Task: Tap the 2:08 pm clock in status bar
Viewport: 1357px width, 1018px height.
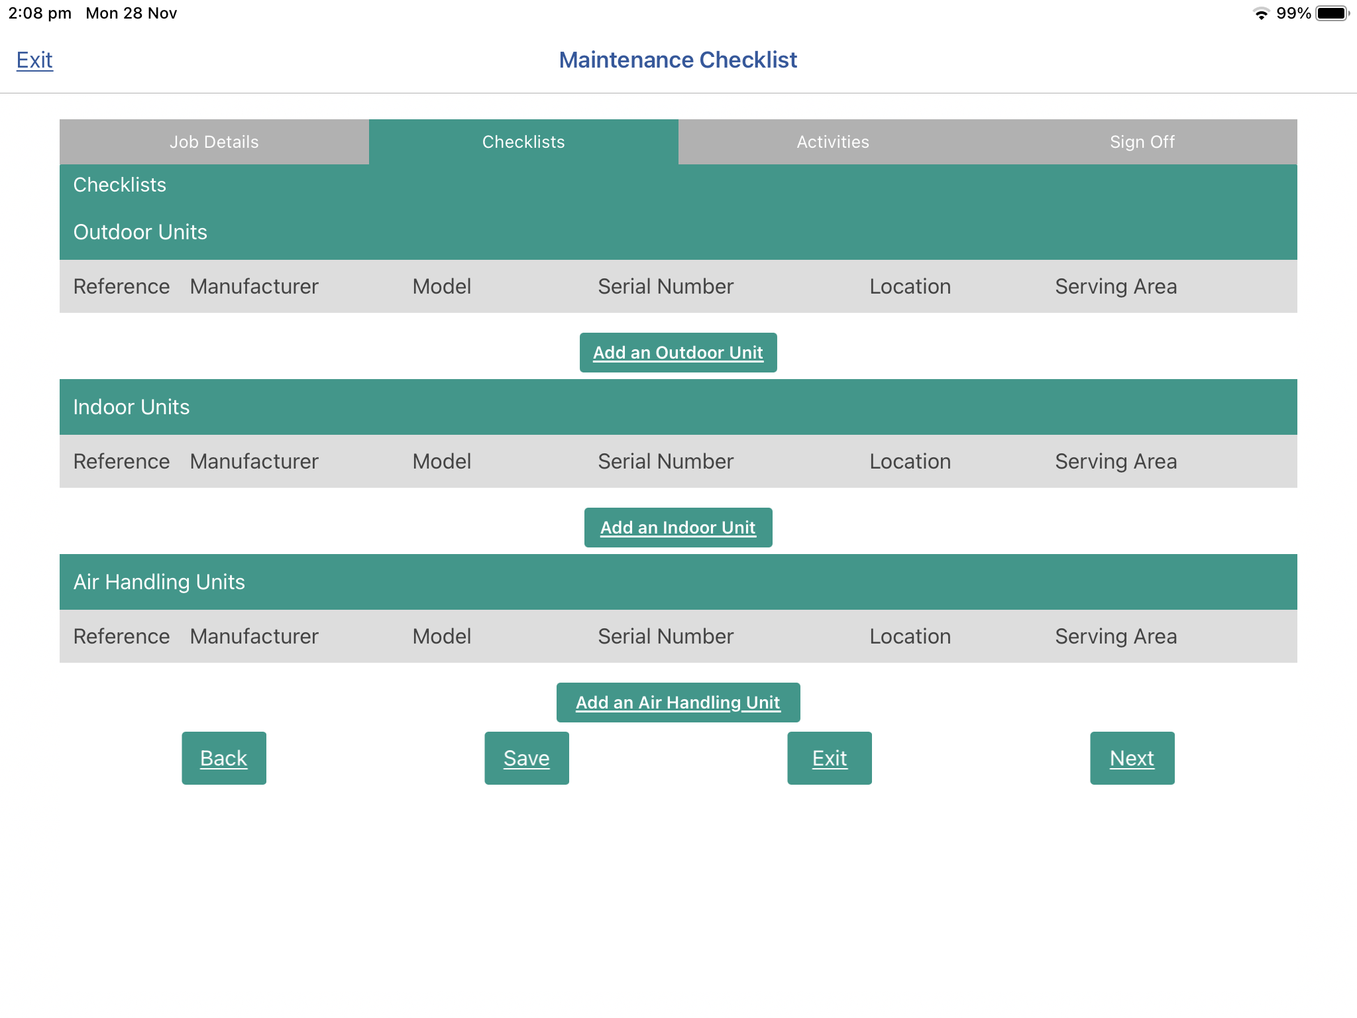Action: [x=40, y=13]
